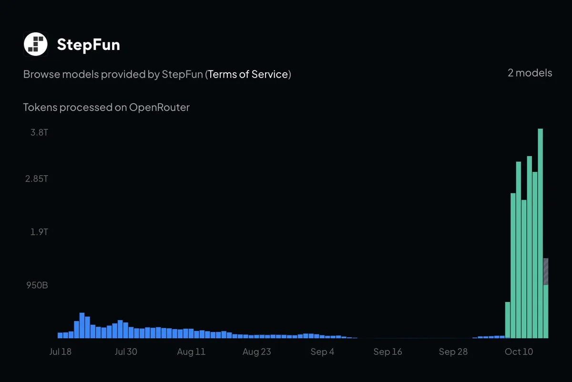Click the Sep 28 date label
Image resolution: width=572 pixels, height=382 pixels.
click(453, 352)
